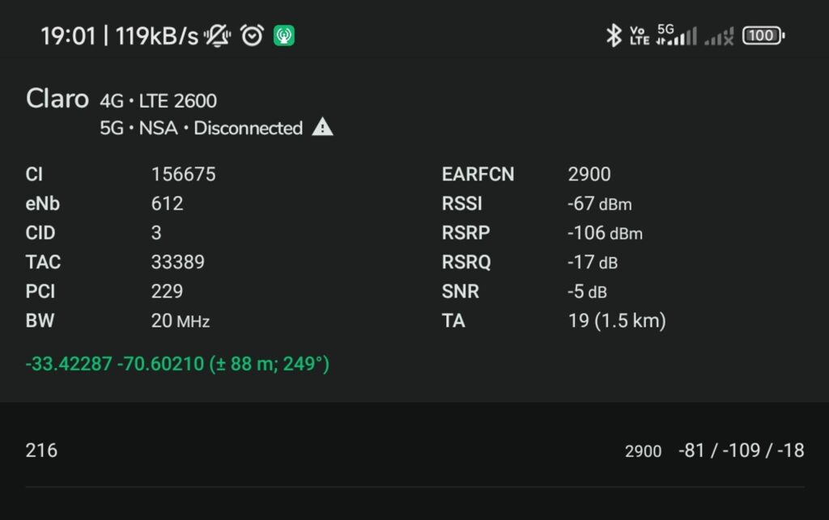Tap the Bluetooth status bar icon
Image resolution: width=829 pixels, height=520 pixels.
(614, 36)
